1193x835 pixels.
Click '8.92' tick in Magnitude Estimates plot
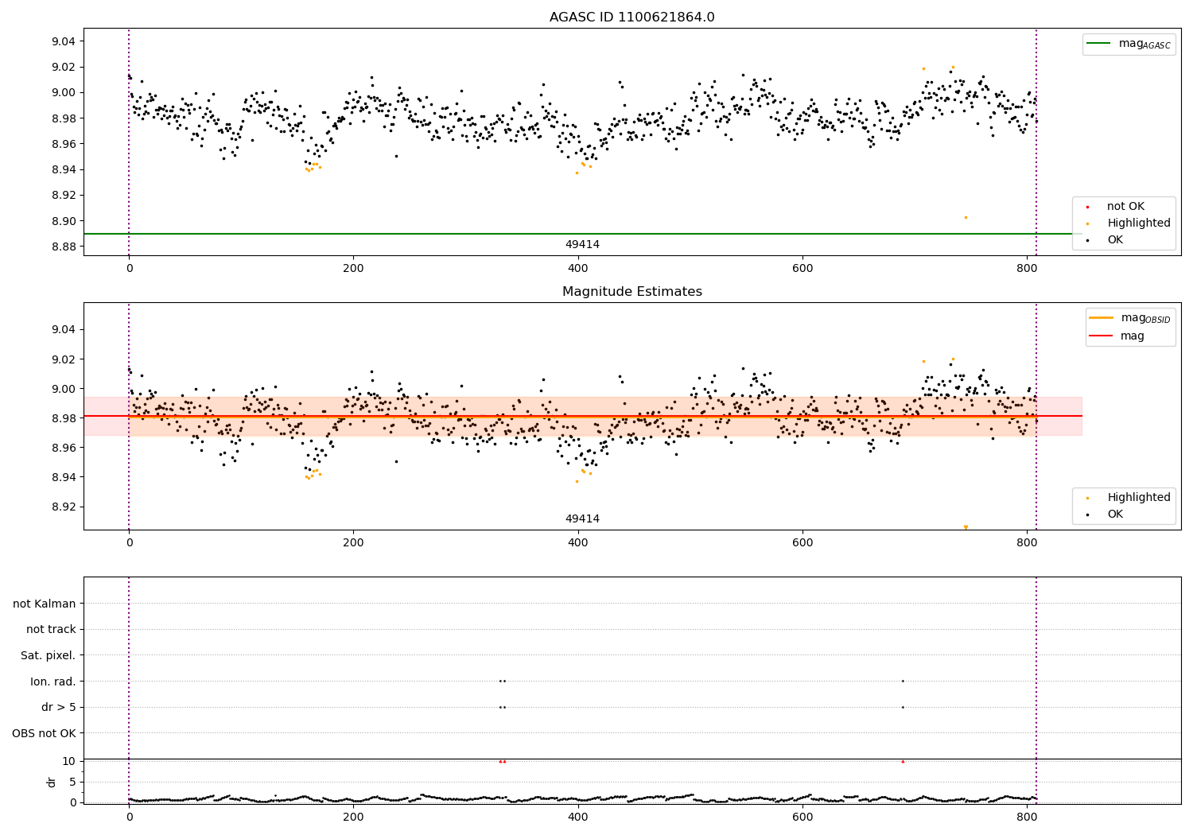pyautogui.click(x=64, y=507)
